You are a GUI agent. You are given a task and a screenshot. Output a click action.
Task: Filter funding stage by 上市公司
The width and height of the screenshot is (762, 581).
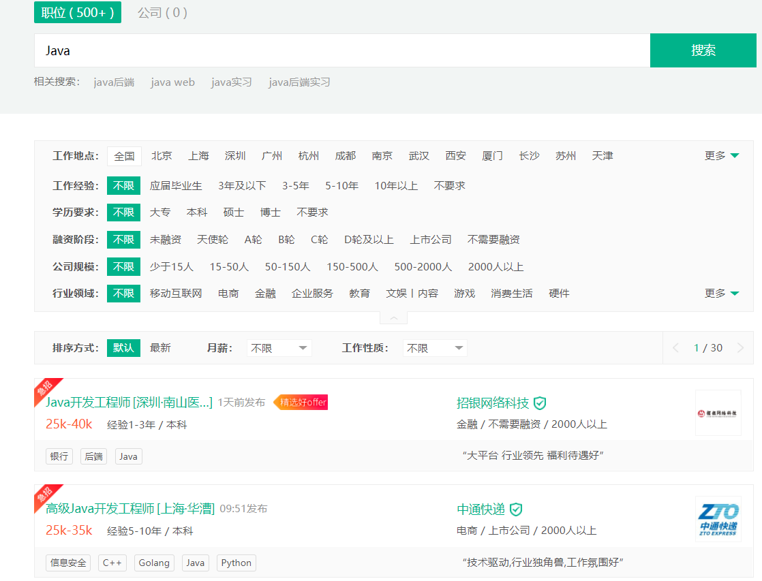pyautogui.click(x=431, y=240)
